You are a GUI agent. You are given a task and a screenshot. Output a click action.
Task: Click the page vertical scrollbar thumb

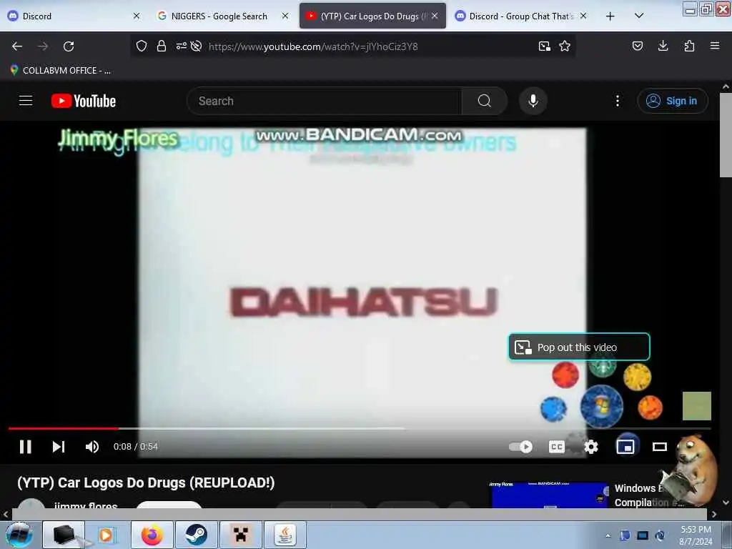coord(725,135)
